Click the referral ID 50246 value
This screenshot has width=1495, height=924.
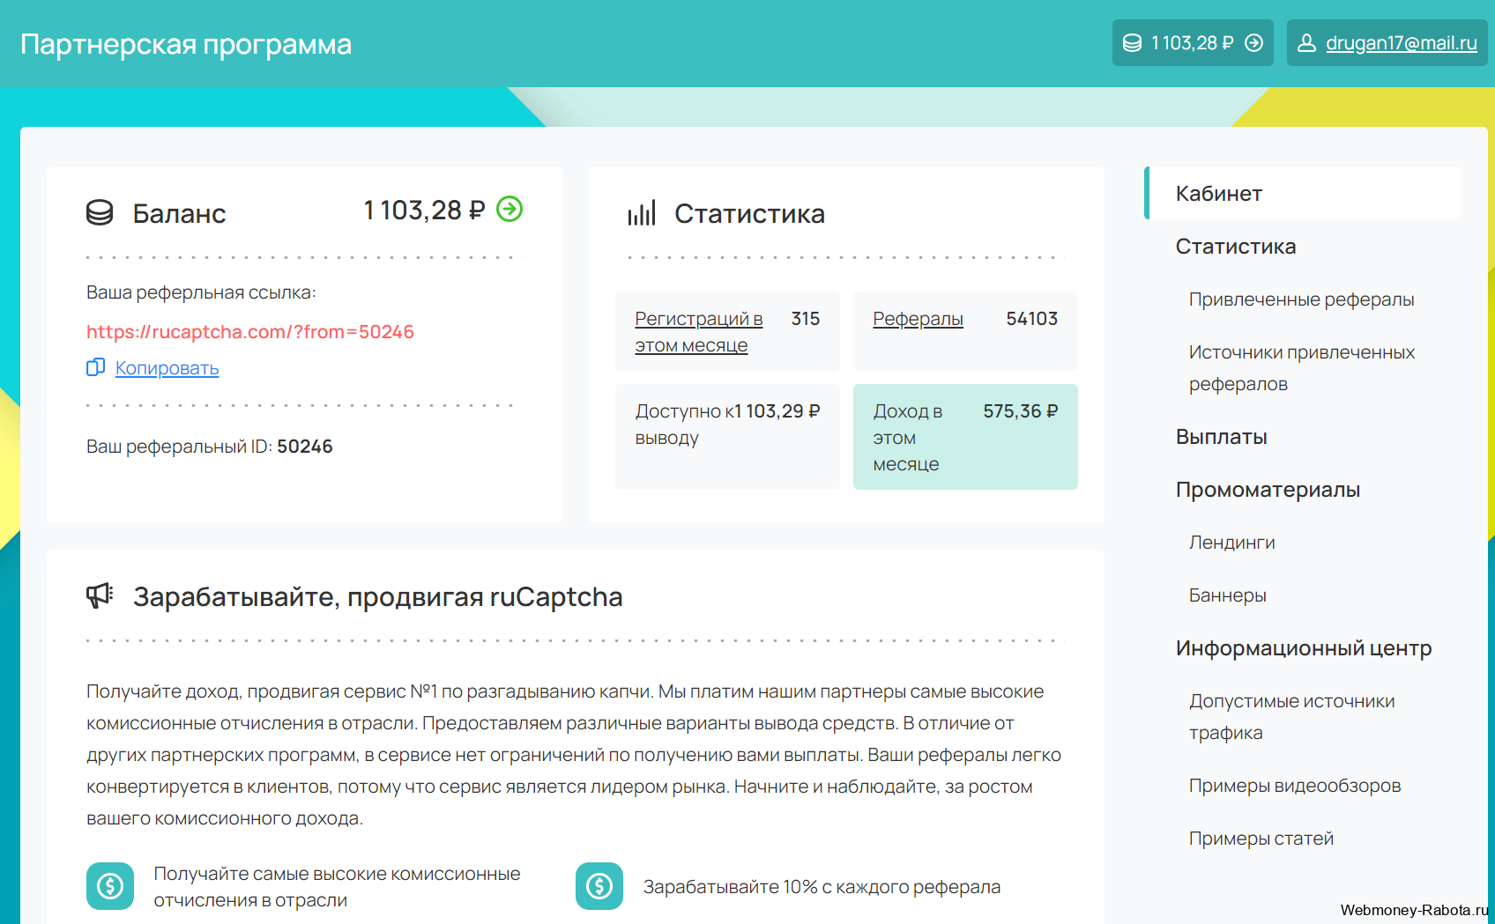point(305,447)
